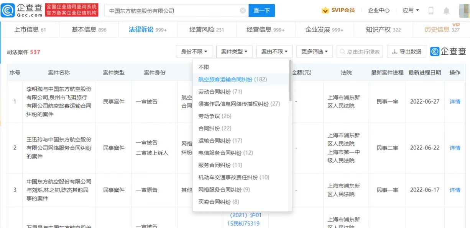
Task: Click case name starting 王迅玲与中国东方航空
Action: (x=59, y=148)
